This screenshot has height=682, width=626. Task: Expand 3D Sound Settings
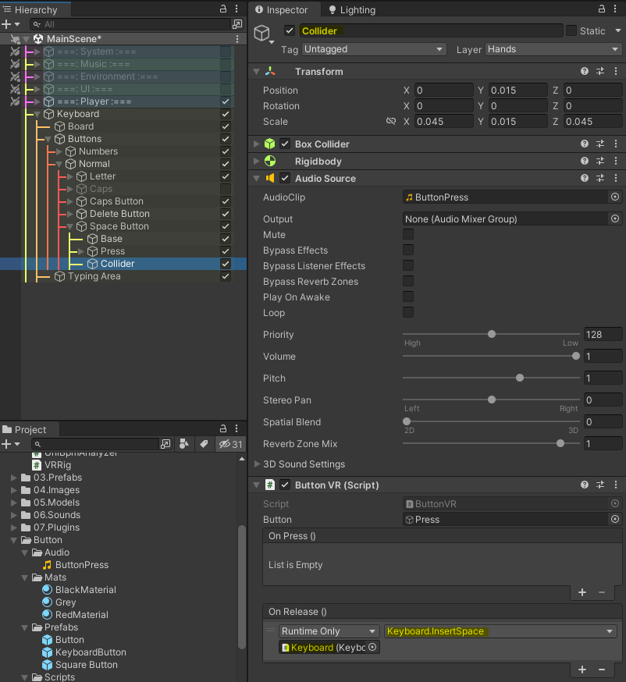[257, 464]
